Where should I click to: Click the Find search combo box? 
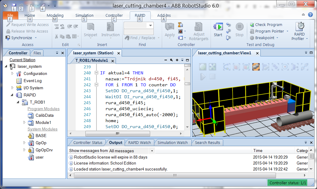(x=138, y=25)
